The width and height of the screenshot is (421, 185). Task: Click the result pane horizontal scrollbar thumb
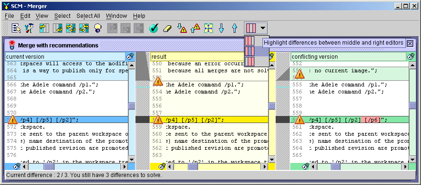pos(193,167)
